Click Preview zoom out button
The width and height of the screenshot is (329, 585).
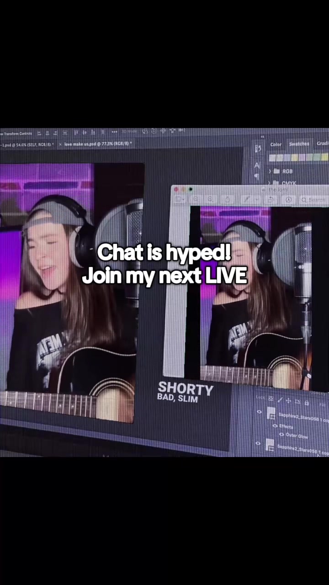[x=196, y=199]
